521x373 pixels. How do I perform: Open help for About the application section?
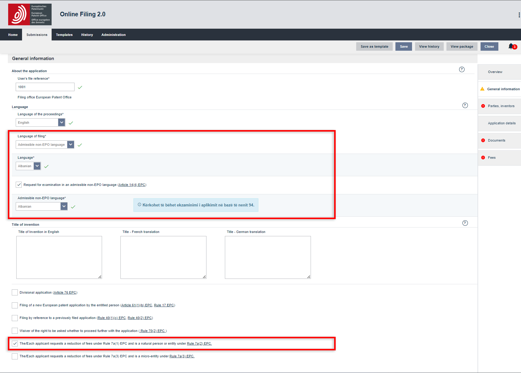pos(462,69)
